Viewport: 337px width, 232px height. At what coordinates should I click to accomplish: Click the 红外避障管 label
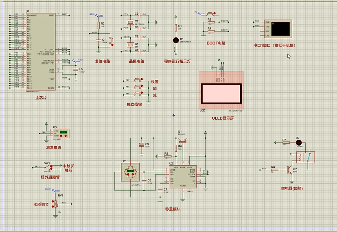pyautogui.click(x=50, y=177)
